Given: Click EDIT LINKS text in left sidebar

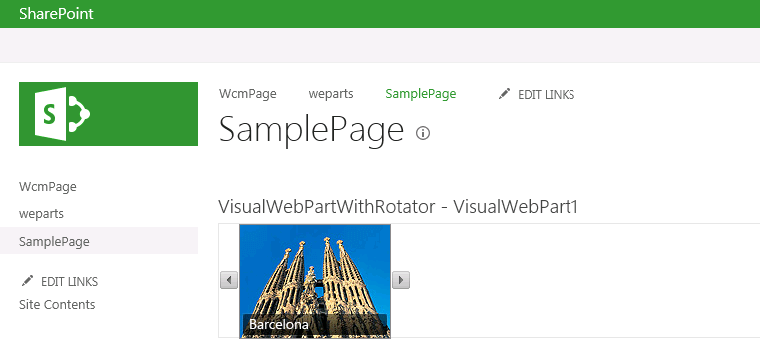Looking at the screenshot, I should 69,282.
